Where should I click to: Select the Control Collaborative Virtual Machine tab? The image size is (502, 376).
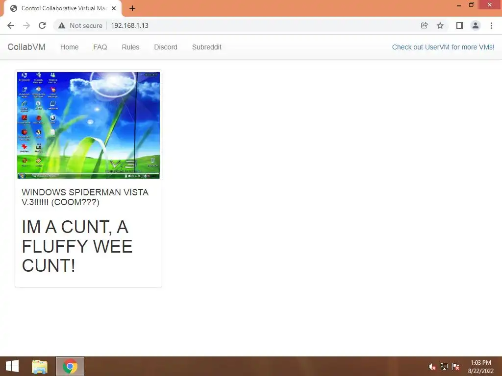point(63,8)
